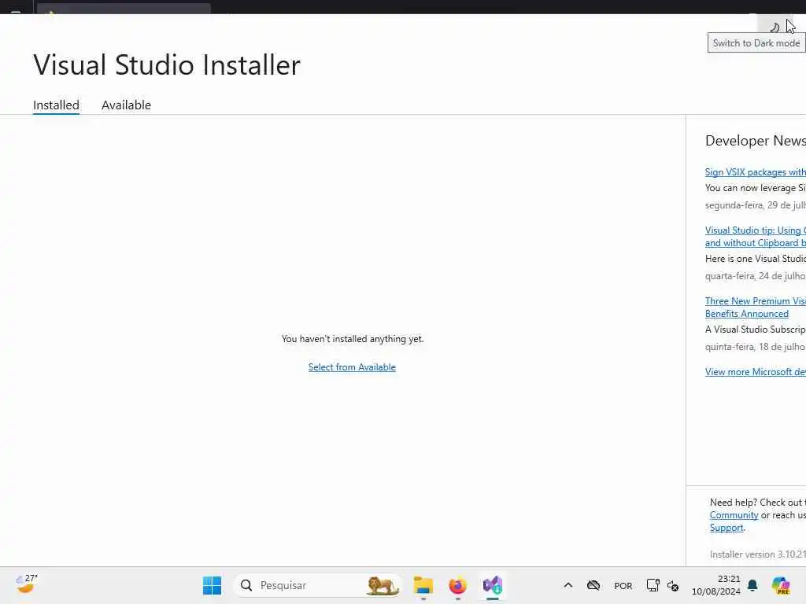Open the Visual Studio tip news article
This screenshot has width=806, height=604.
coord(755,236)
